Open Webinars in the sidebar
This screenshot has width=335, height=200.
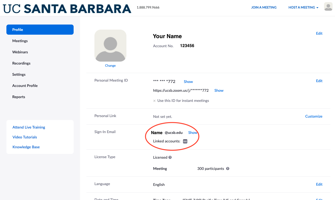[x=20, y=52]
